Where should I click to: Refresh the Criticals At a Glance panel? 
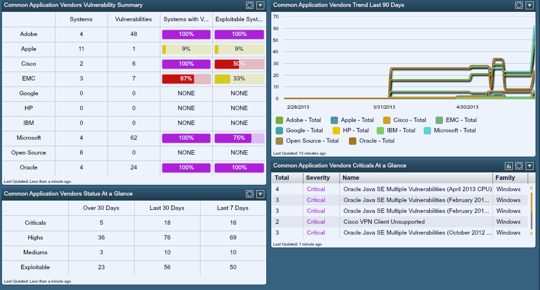pos(519,166)
